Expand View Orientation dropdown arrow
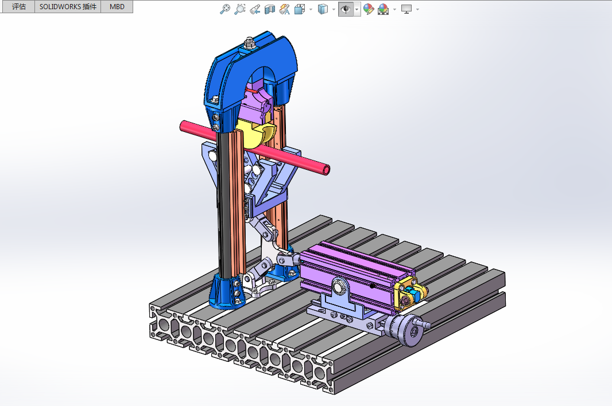612x406 pixels. 311,9
